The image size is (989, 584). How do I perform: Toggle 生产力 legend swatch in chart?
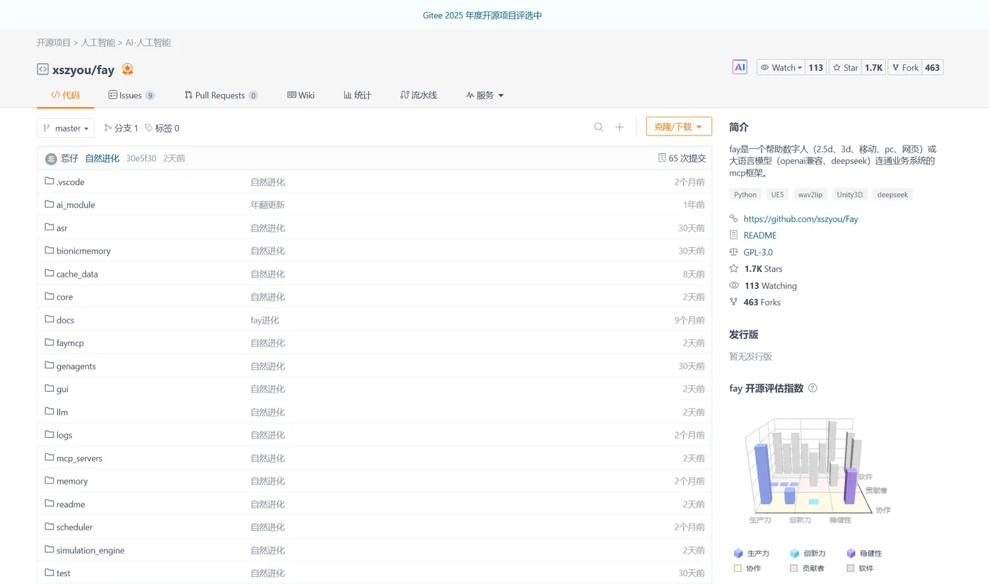(739, 553)
